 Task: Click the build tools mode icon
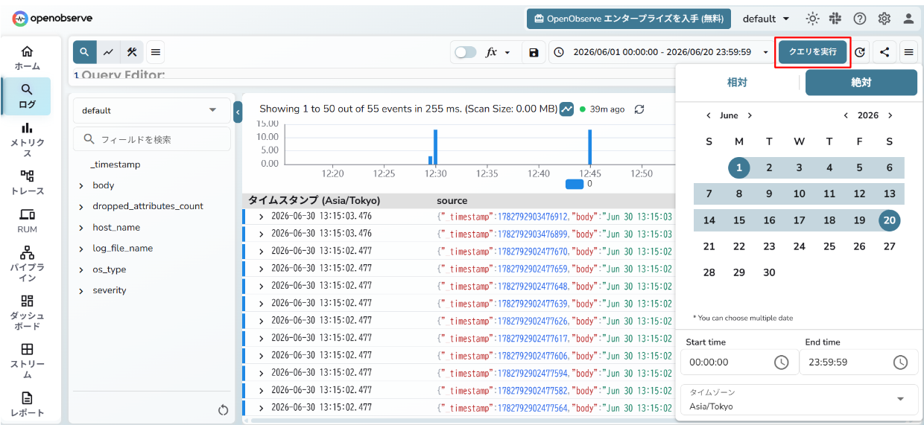click(x=131, y=52)
